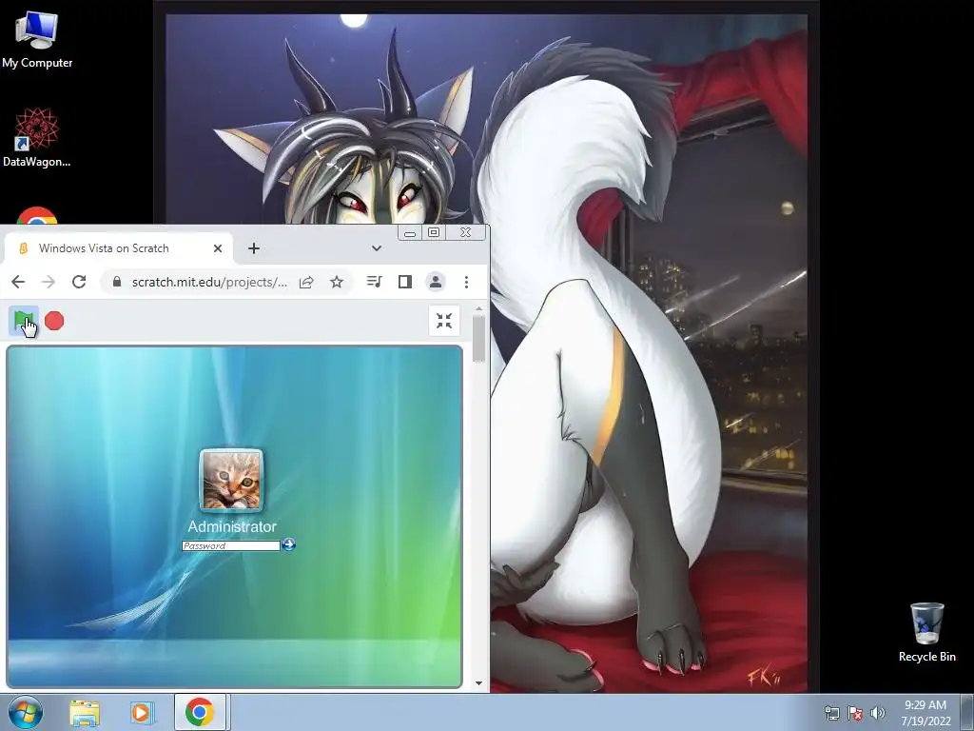Open My Computer desktop icon
This screenshot has height=731, width=974.
coord(37,40)
